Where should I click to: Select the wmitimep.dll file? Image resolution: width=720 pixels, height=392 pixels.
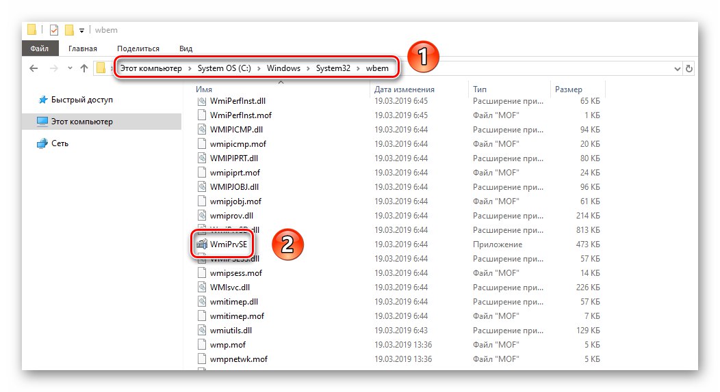[234, 303]
